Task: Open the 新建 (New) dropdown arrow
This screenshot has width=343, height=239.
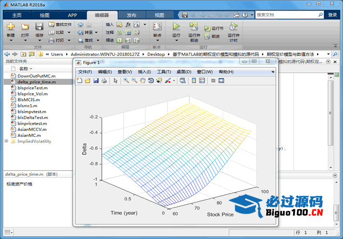Action: pyautogui.click(x=11, y=41)
